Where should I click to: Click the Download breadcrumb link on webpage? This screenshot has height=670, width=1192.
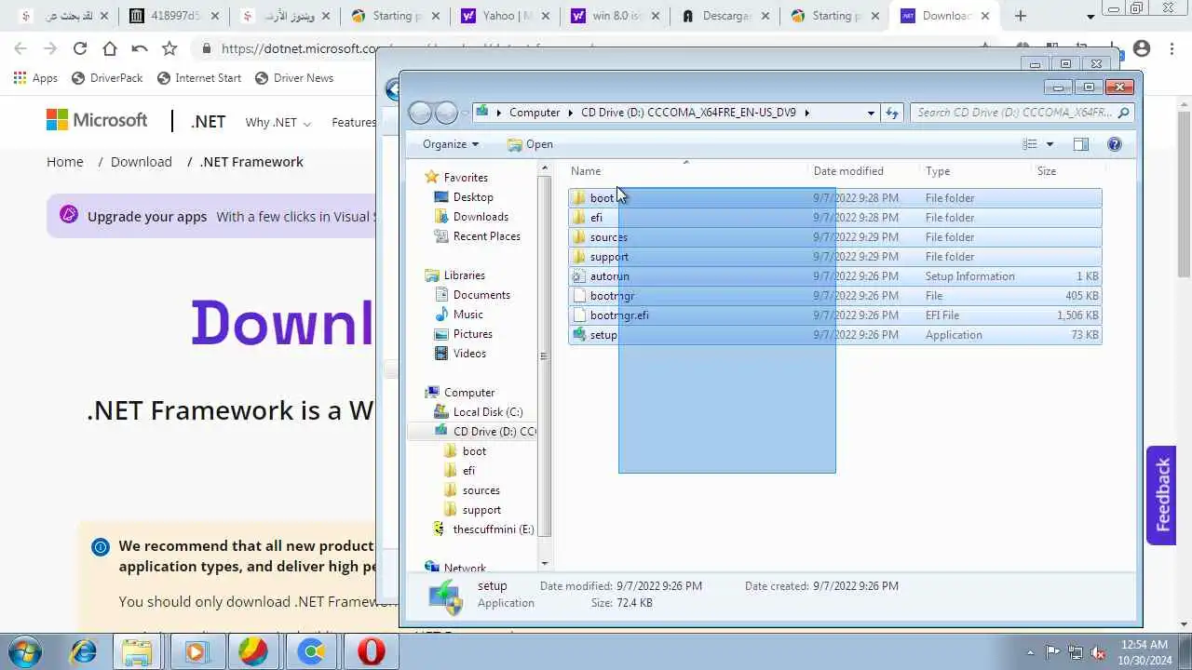coord(142,162)
